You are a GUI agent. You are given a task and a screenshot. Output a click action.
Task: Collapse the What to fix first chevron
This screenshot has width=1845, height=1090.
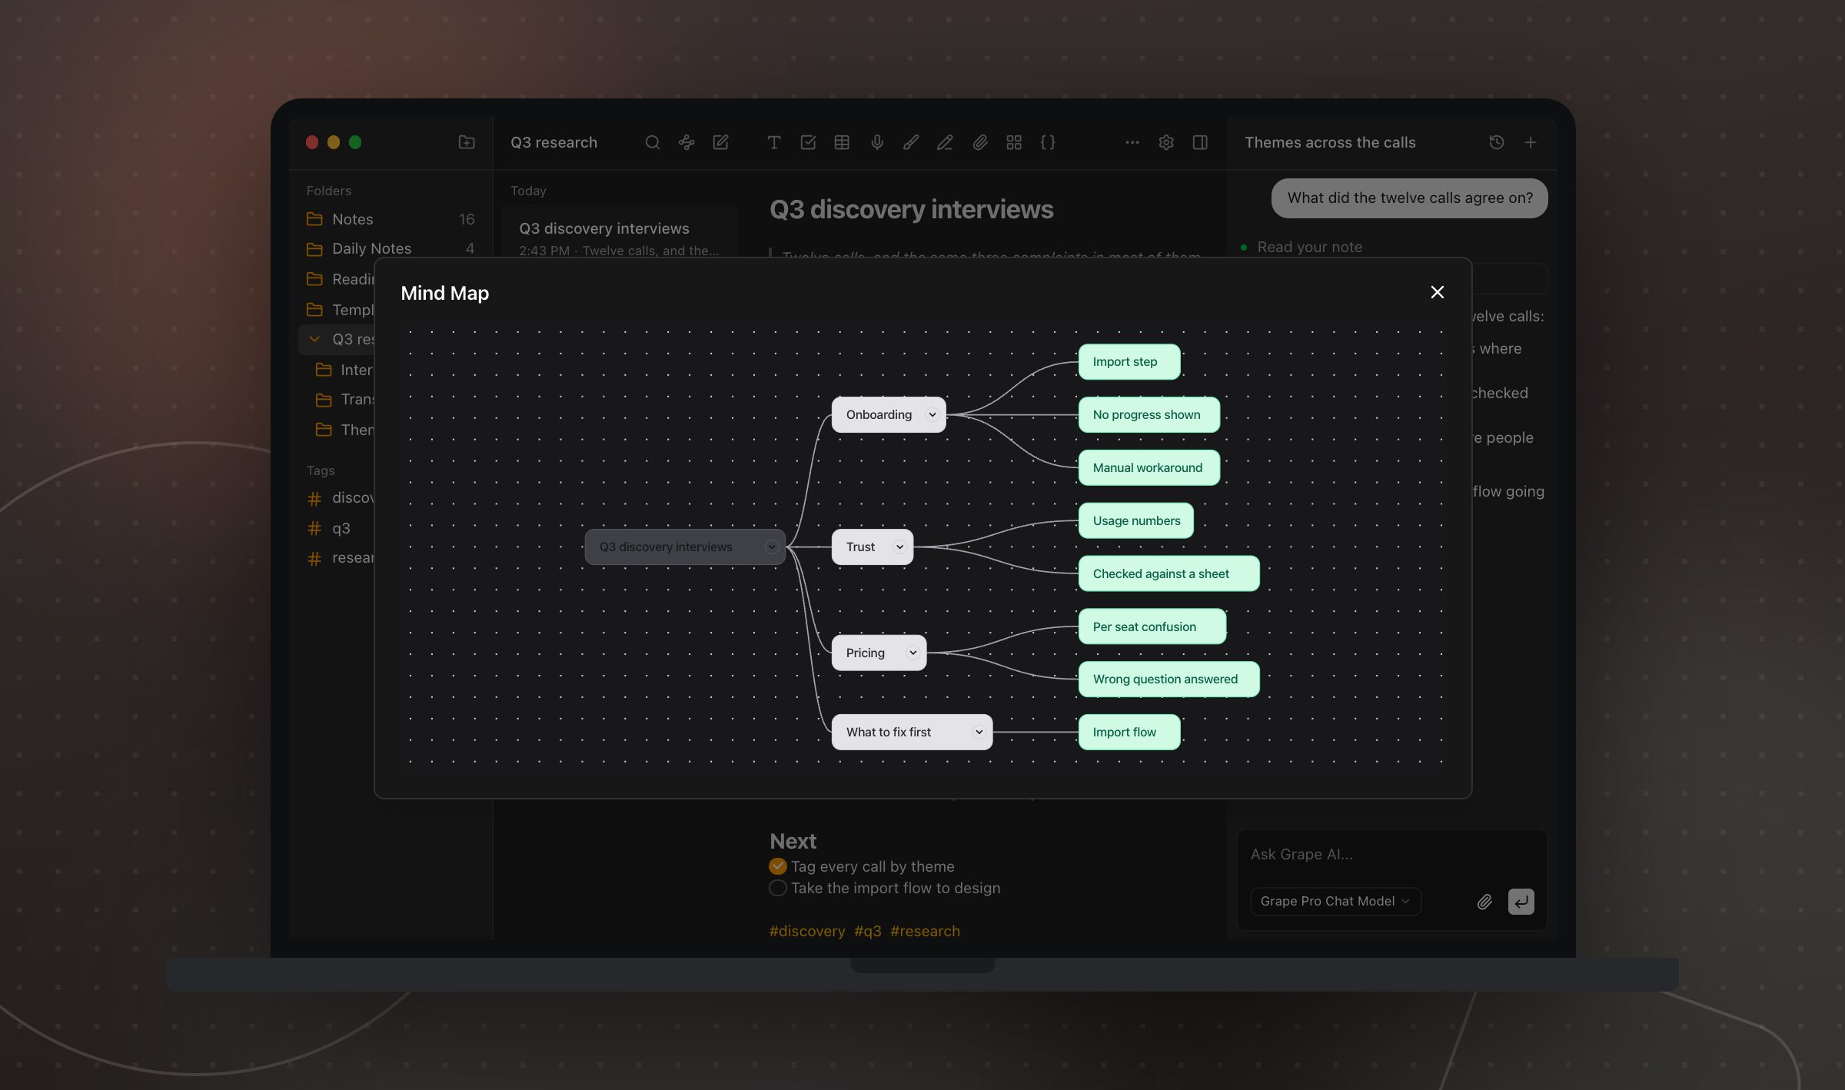tap(979, 733)
